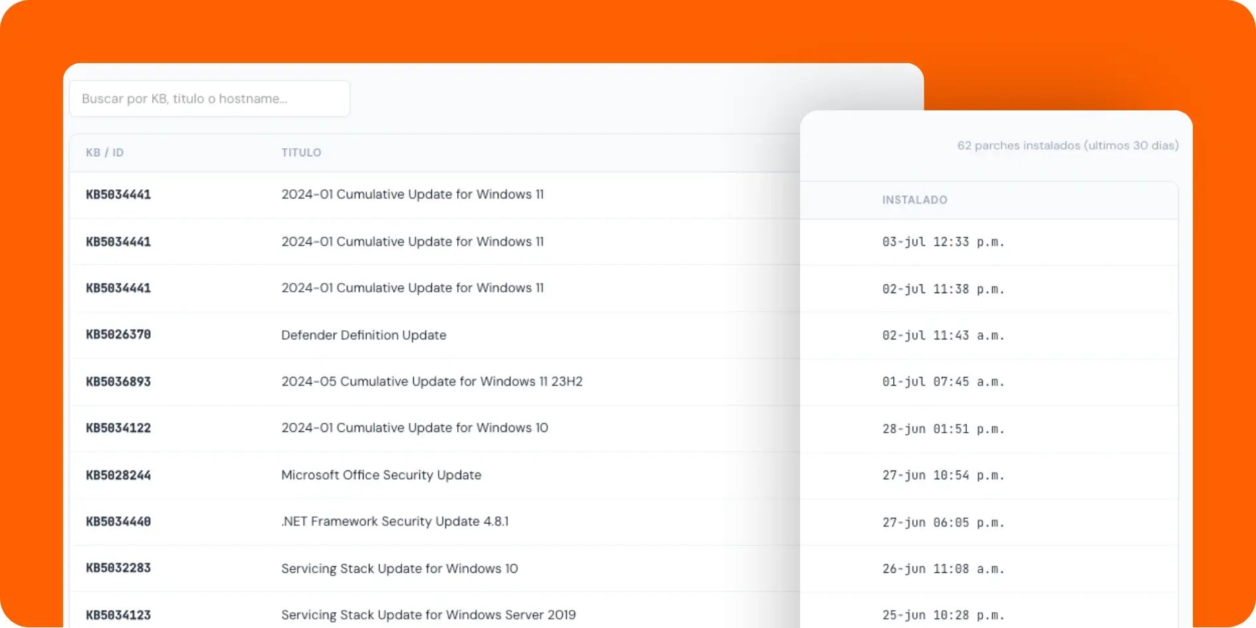Click the KB / ID column header
The width and height of the screenshot is (1256, 628).
click(x=104, y=152)
